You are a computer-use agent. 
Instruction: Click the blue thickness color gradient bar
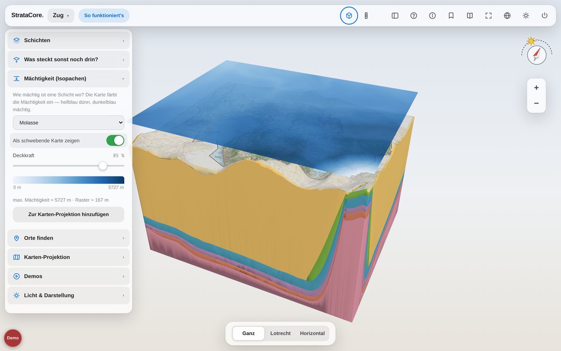pos(69,180)
